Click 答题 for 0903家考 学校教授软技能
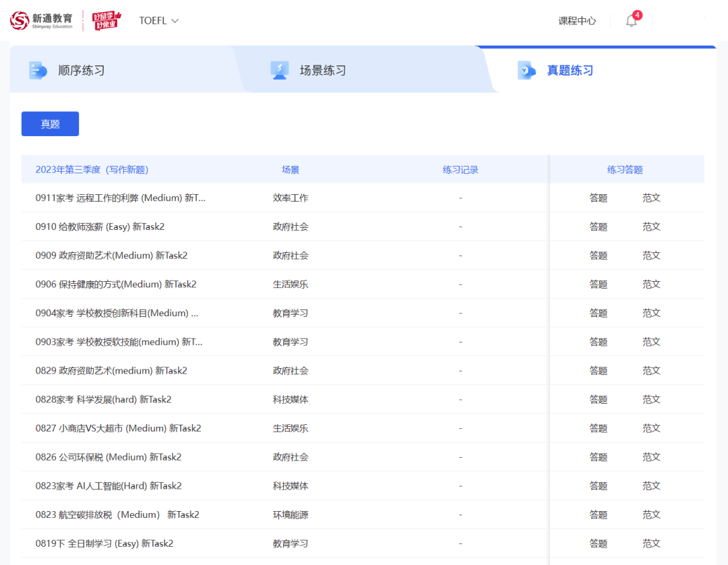 (x=599, y=342)
